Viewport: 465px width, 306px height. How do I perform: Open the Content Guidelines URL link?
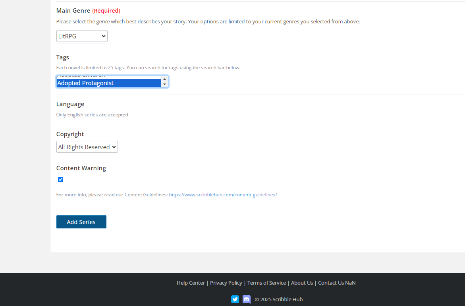point(223,195)
